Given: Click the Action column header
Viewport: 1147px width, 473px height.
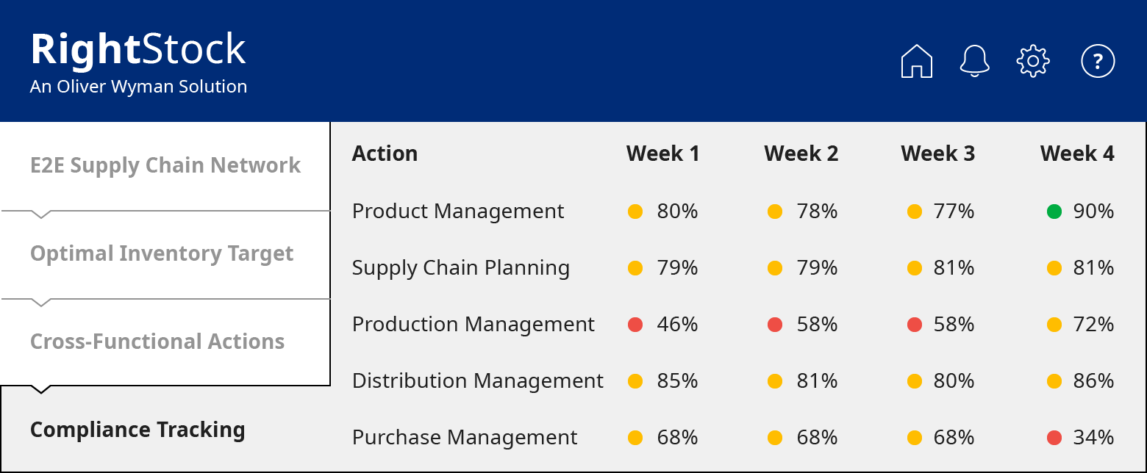Looking at the screenshot, I should point(385,154).
